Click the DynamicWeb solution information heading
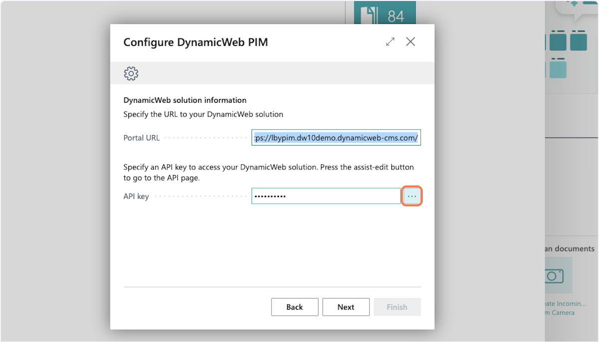This screenshot has height=342, width=599. point(185,100)
